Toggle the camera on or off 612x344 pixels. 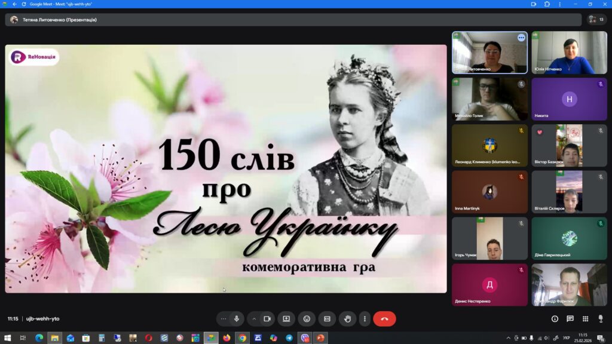tap(267, 319)
